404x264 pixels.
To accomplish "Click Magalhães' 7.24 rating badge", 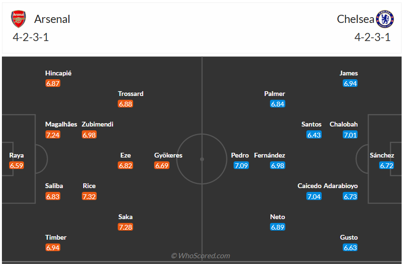I will [53, 135].
